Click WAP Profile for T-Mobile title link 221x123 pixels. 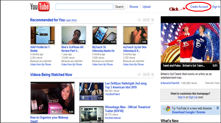coord(40,49)
